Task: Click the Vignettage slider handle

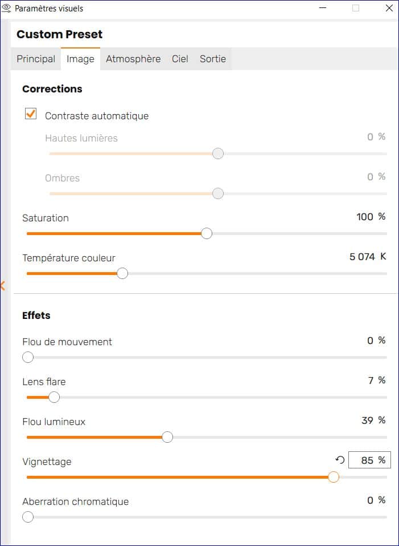Action: tap(334, 477)
